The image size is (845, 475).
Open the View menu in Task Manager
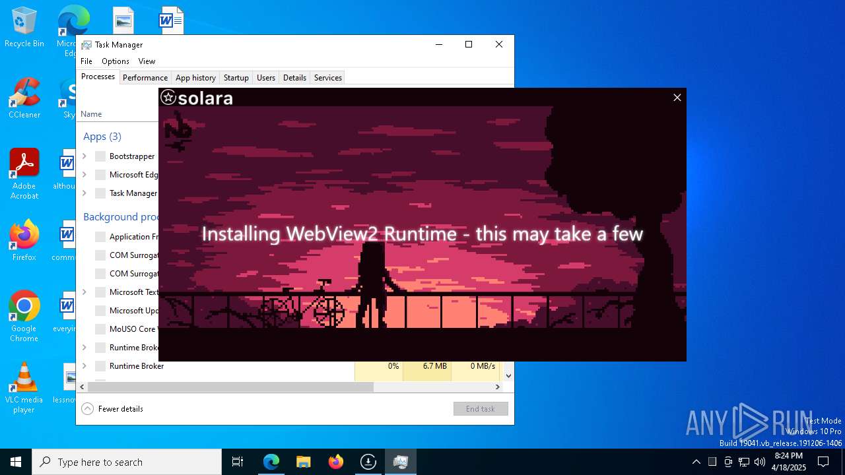point(147,61)
